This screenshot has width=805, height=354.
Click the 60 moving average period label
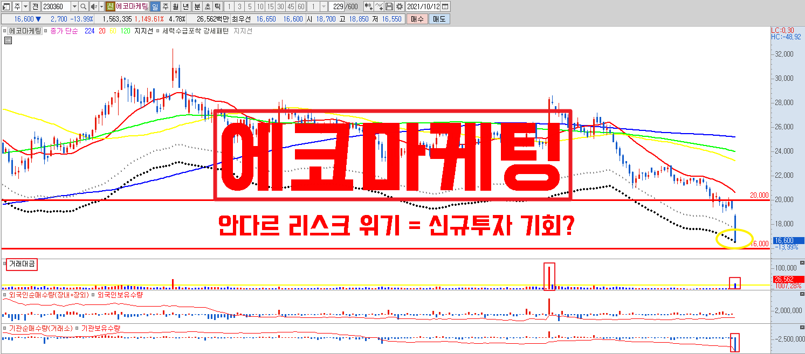point(113,31)
